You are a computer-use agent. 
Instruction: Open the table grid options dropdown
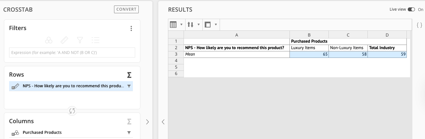pyautogui.click(x=176, y=25)
